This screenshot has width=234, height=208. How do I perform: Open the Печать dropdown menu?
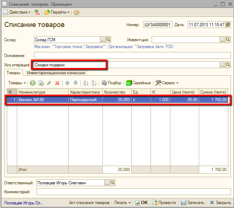(122, 203)
